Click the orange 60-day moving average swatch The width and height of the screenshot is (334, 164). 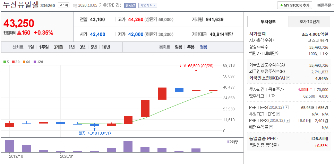point(24,62)
